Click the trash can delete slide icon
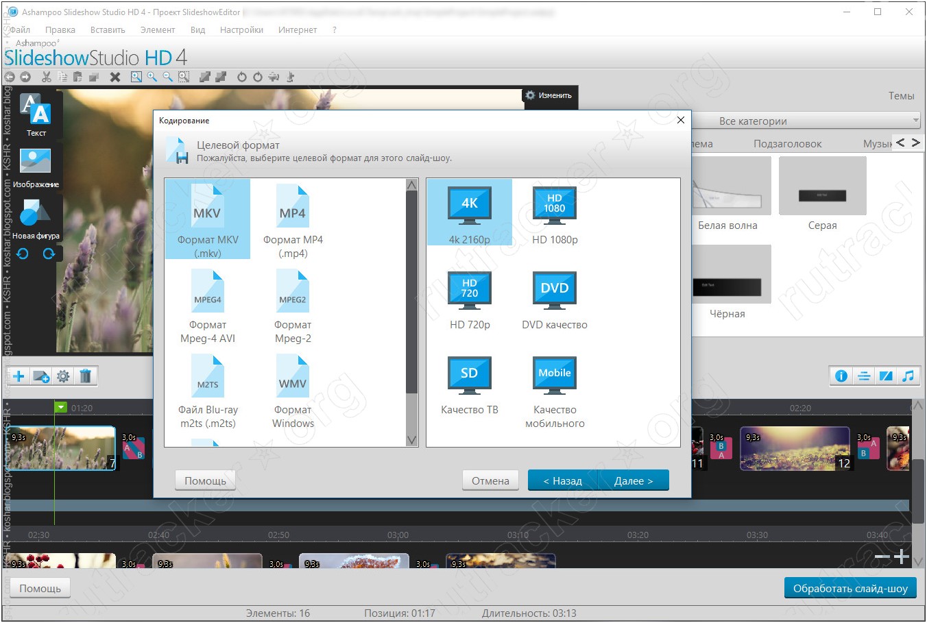Viewport: 927px width, 623px height. 86,376
